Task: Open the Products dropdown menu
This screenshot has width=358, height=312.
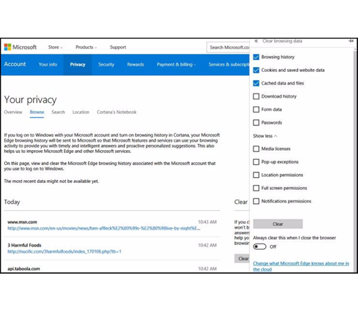Action: point(87,47)
